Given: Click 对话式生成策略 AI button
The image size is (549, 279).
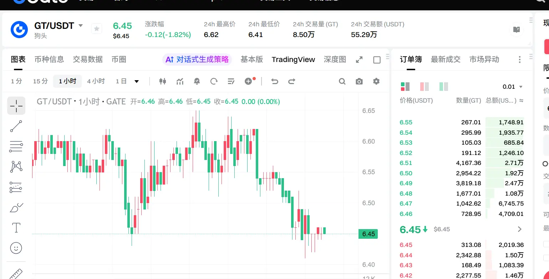Looking at the screenshot, I should click(x=197, y=60).
